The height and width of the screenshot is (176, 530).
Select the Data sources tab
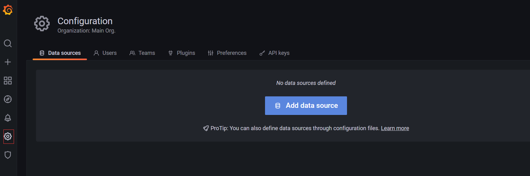[60, 53]
